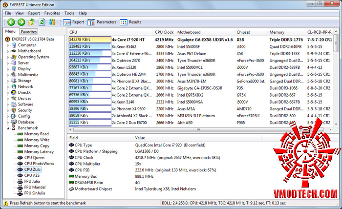The width and height of the screenshot is (342, 209).
Task: Sort by the Chipset column header
Action: tap(251, 32)
